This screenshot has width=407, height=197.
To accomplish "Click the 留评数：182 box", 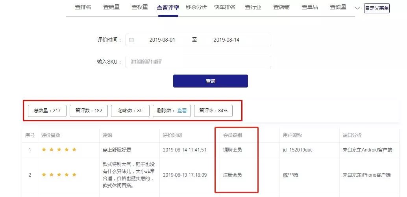I will (89, 111).
